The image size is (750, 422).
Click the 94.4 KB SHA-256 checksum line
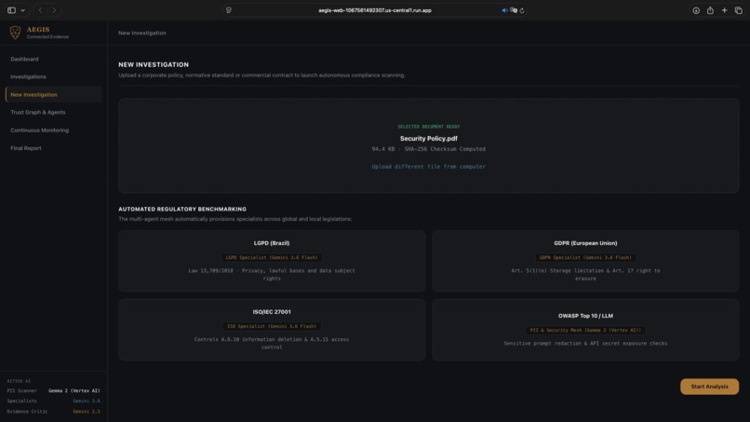pos(429,149)
